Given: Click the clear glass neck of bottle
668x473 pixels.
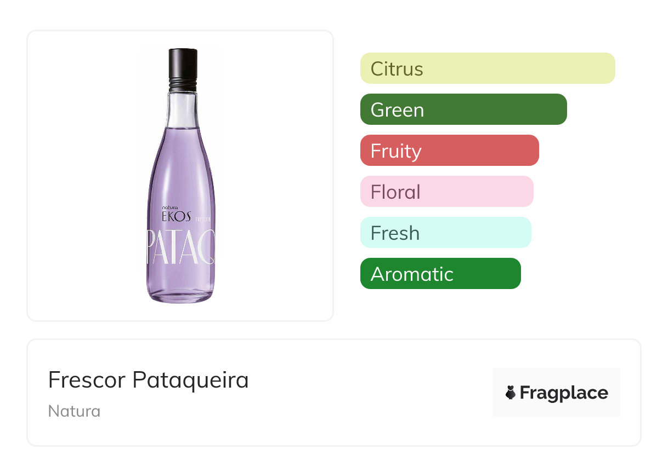Looking at the screenshot, I should click(181, 109).
